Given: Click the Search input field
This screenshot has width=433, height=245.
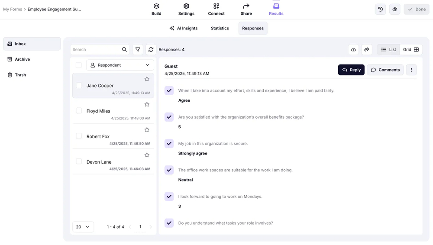Looking at the screenshot, I should pyautogui.click(x=96, y=50).
